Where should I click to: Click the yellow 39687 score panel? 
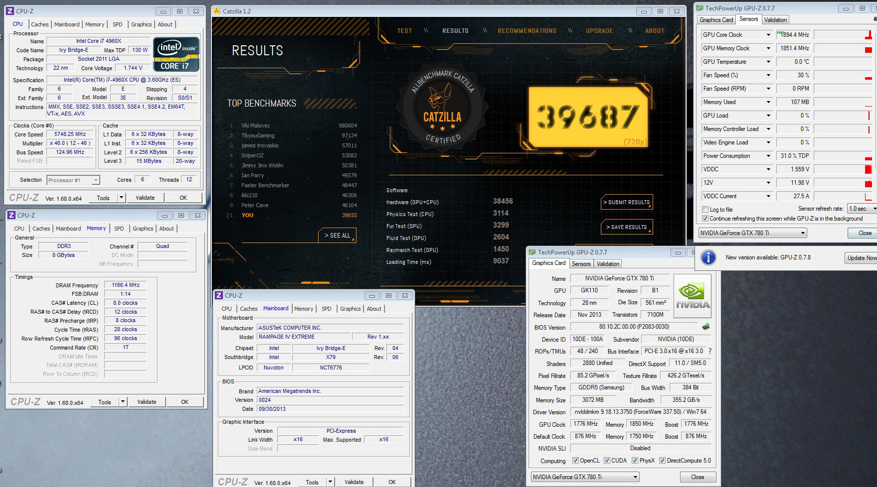[587, 116]
